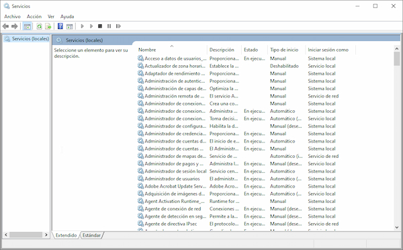Go forward with the right arrow toolbar icon
Image resolution: width=403 pixels, height=250 pixels.
[15, 26]
